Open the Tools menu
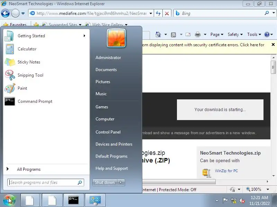Image resolution: width=277 pixels, height=207 pixels. 254,34
